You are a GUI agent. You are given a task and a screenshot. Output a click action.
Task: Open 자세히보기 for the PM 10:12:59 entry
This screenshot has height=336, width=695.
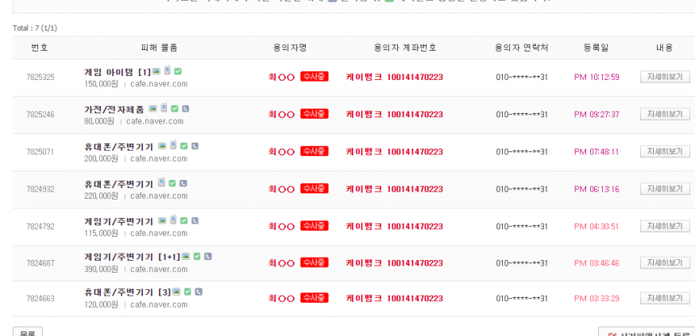(665, 77)
